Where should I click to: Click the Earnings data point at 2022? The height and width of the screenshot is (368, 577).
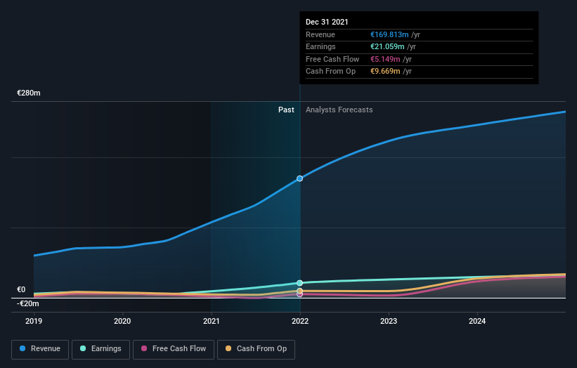[x=299, y=283]
